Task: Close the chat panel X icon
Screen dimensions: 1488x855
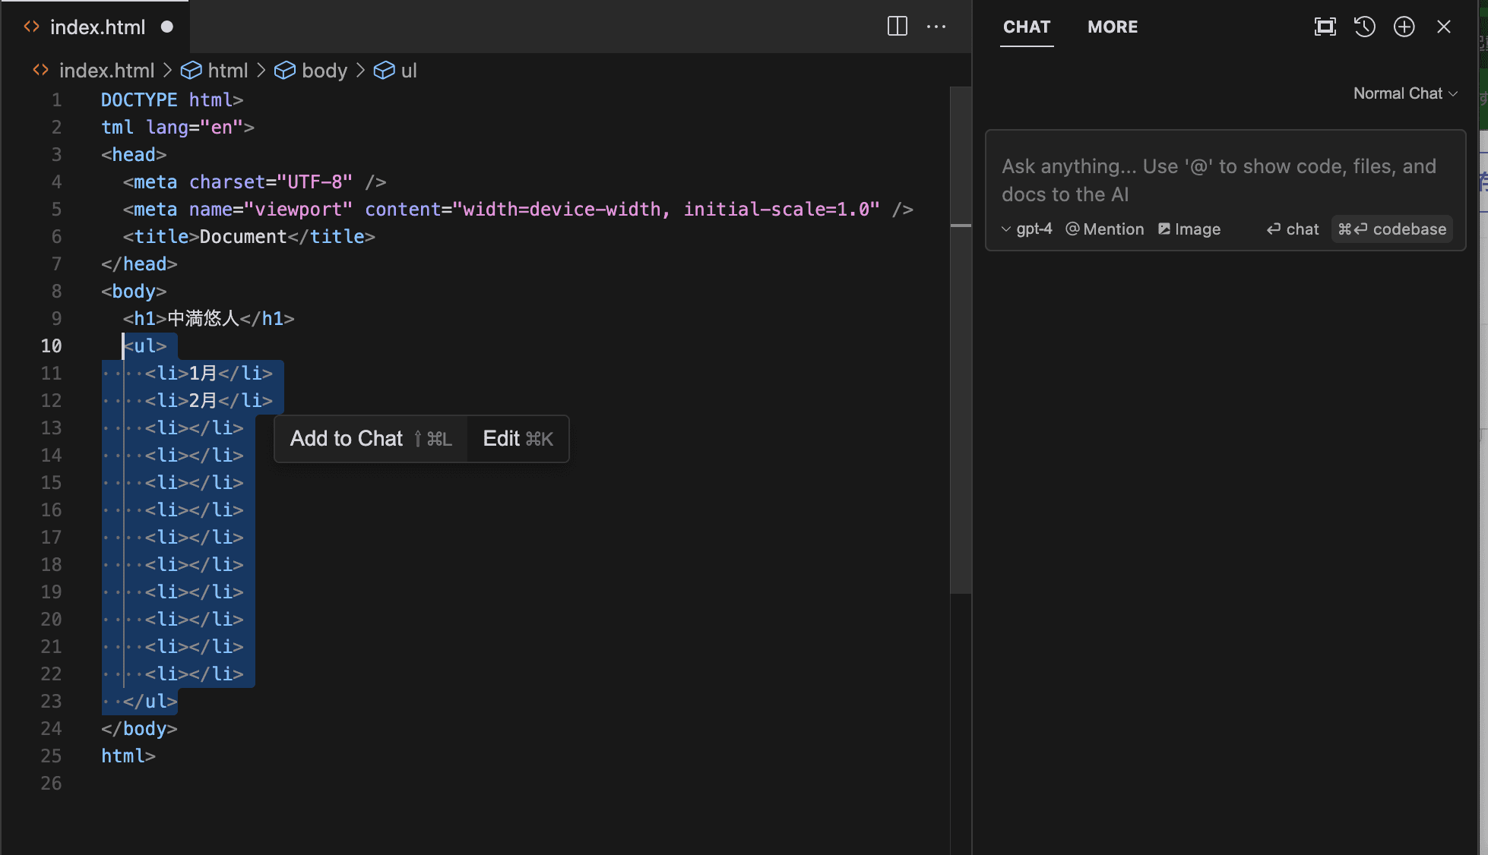Action: tap(1444, 27)
